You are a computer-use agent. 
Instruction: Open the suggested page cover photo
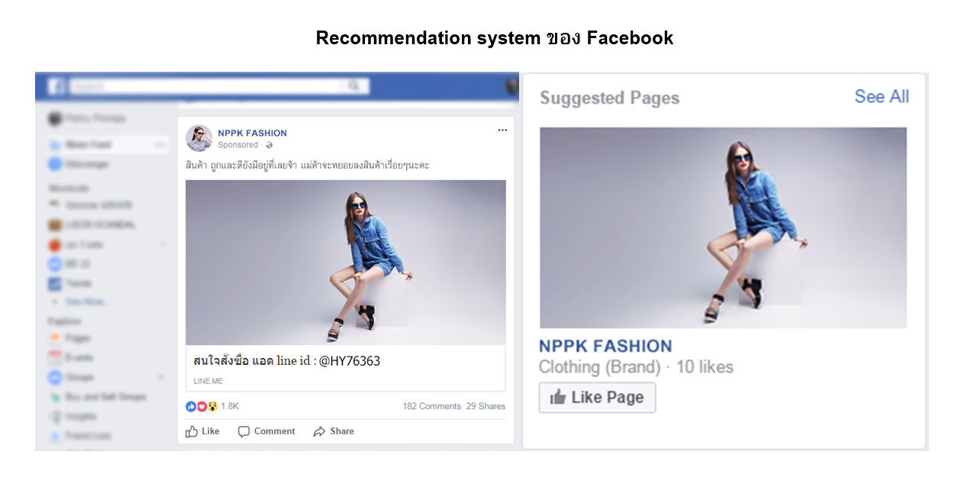click(x=723, y=227)
